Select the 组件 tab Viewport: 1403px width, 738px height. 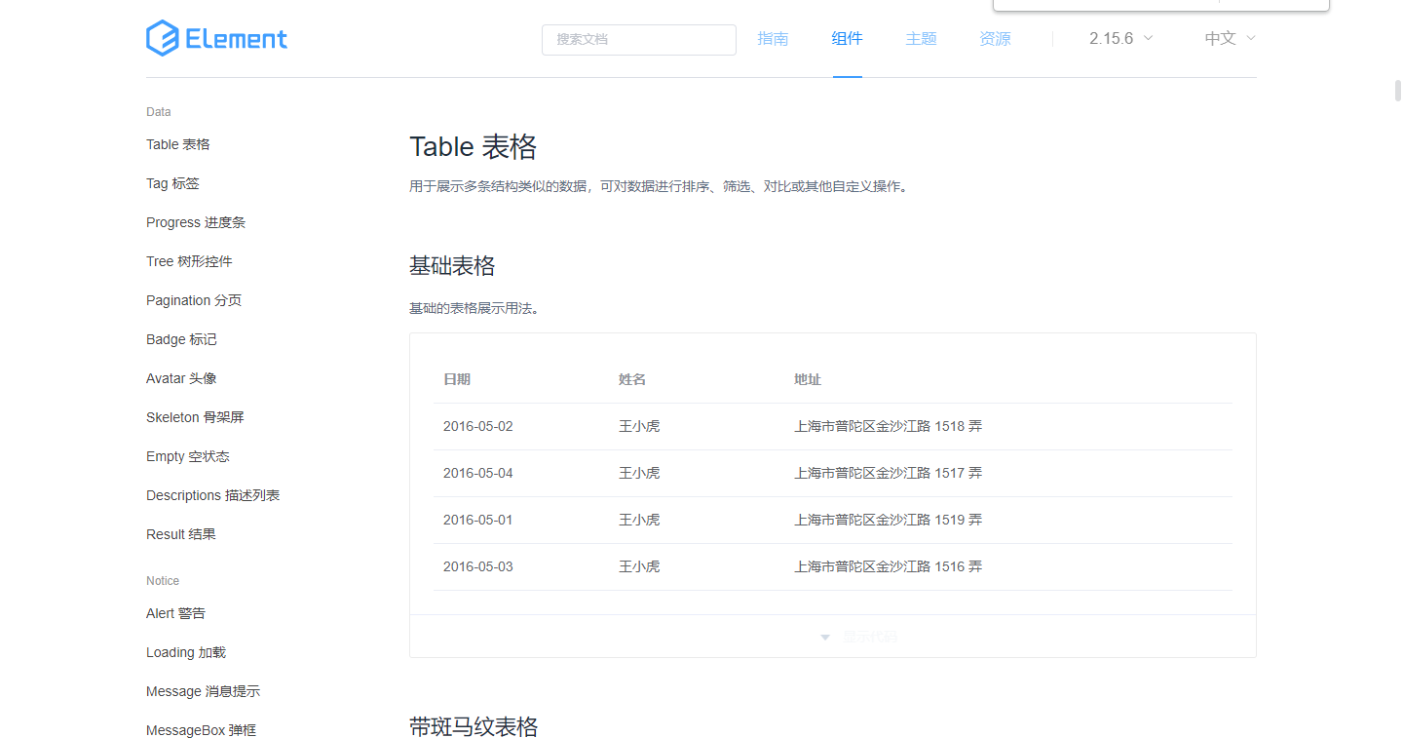click(x=847, y=38)
